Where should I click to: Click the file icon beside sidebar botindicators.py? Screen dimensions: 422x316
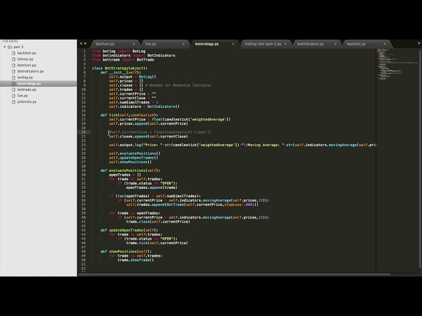(13, 71)
